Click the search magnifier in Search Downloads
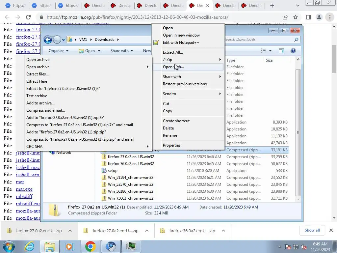 [296, 40]
